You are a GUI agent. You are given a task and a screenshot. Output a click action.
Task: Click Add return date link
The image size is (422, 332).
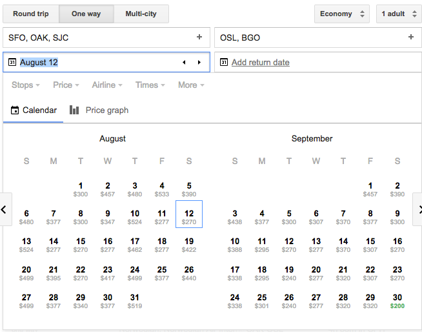(260, 63)
